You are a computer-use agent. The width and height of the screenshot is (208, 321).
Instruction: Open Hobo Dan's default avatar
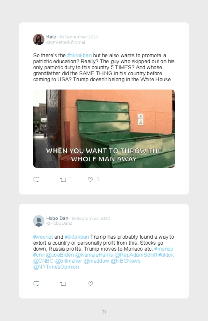click(39, 221)
